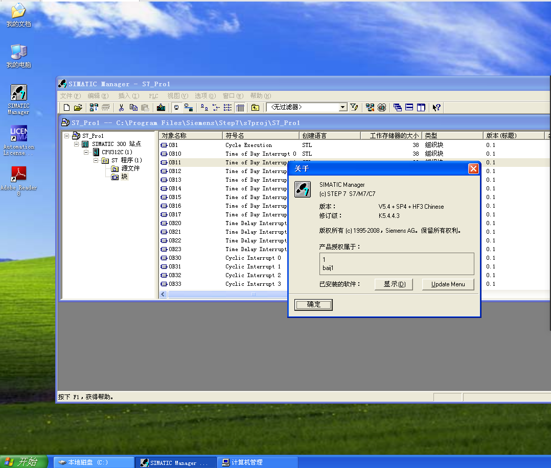The image size is (551, 468).
Task: Click the SIMATIC Manager desktop shortcut
Action: click(18, 100)
